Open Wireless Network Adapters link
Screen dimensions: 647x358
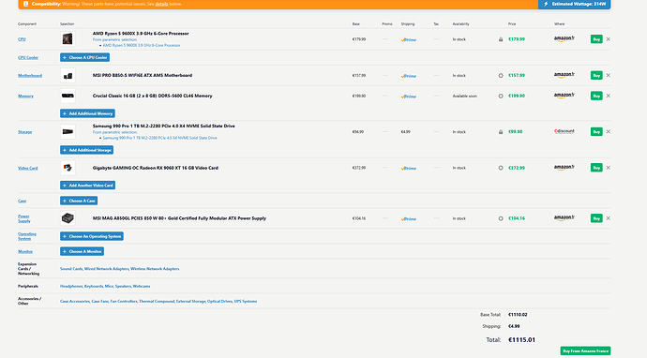coord(155,269)
